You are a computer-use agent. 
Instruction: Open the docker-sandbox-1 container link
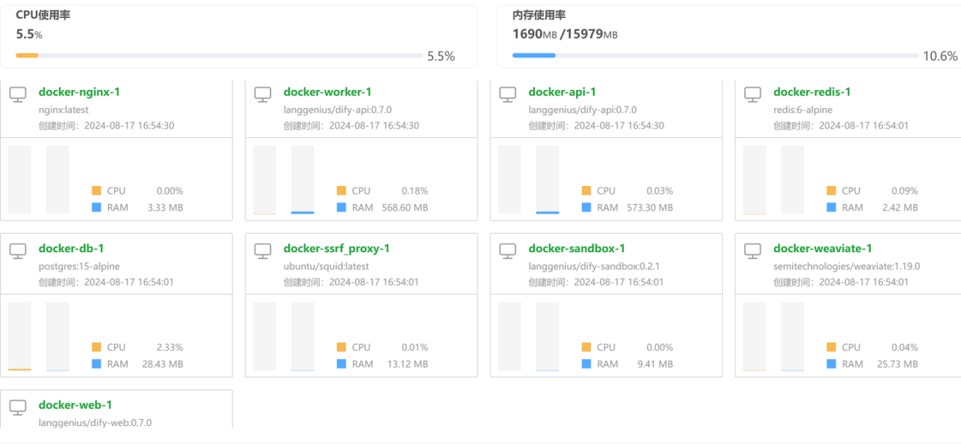(x=577, y=249)
